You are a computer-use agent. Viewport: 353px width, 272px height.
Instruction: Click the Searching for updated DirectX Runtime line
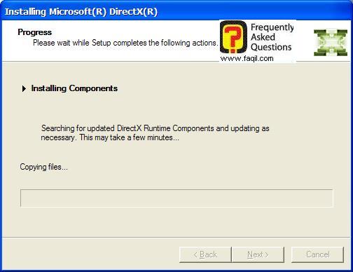pyautogui.click(x=155, y=128)
